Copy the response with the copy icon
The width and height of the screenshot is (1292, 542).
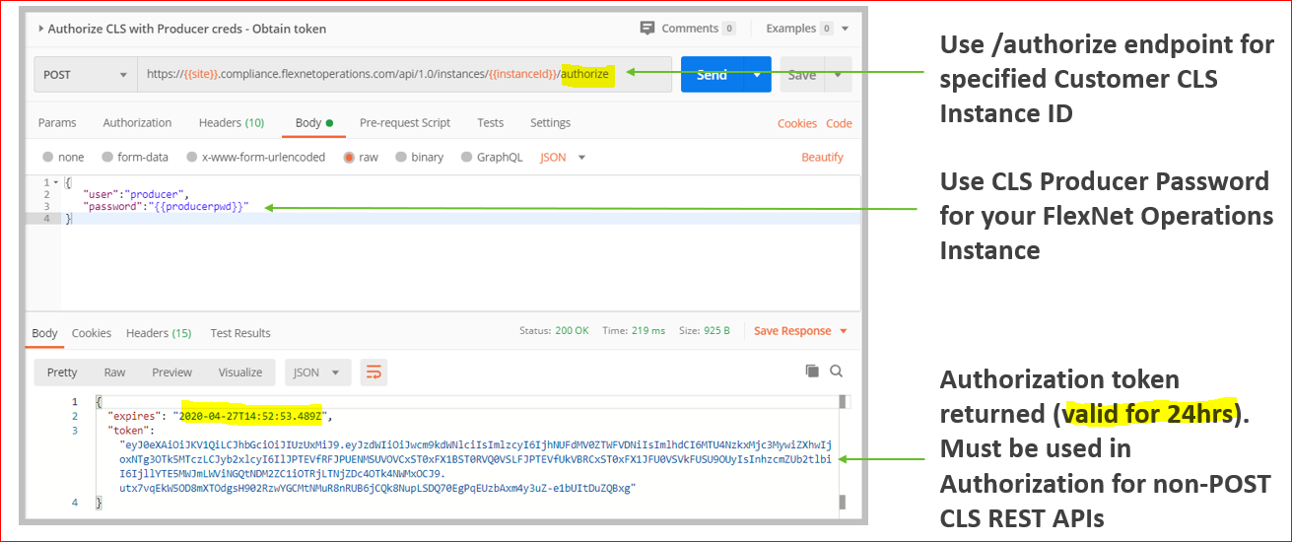(812, 372)
